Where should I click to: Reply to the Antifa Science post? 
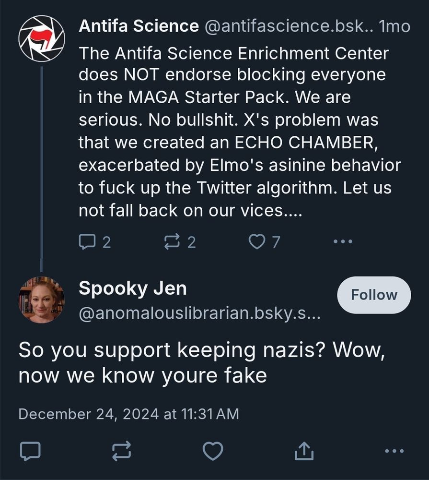pyautogui.click(x=89, y=241)
